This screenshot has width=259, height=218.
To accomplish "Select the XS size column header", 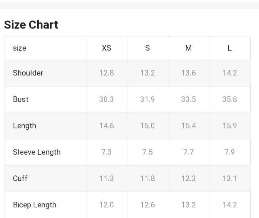I will pos(106,48).
